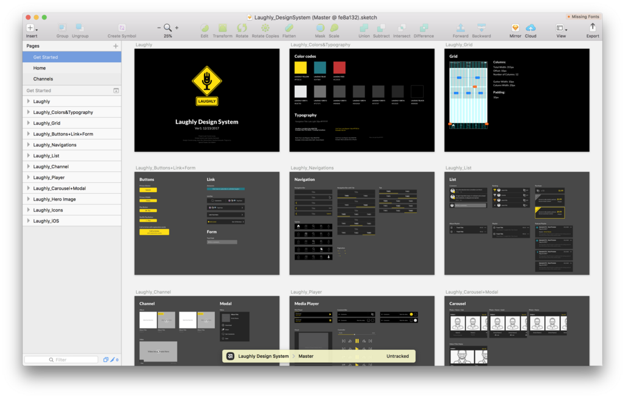The width and height of the screenshot is (625, 398).
Task: Open the View options dropdown
Action: click(x=562, y=28)
